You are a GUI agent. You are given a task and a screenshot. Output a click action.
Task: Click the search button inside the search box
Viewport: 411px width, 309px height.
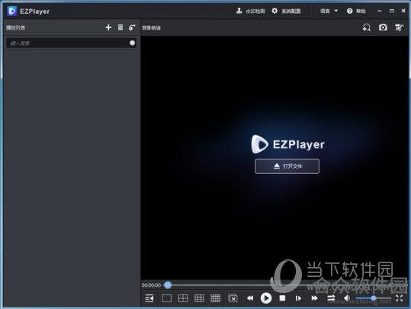[133, 43]
